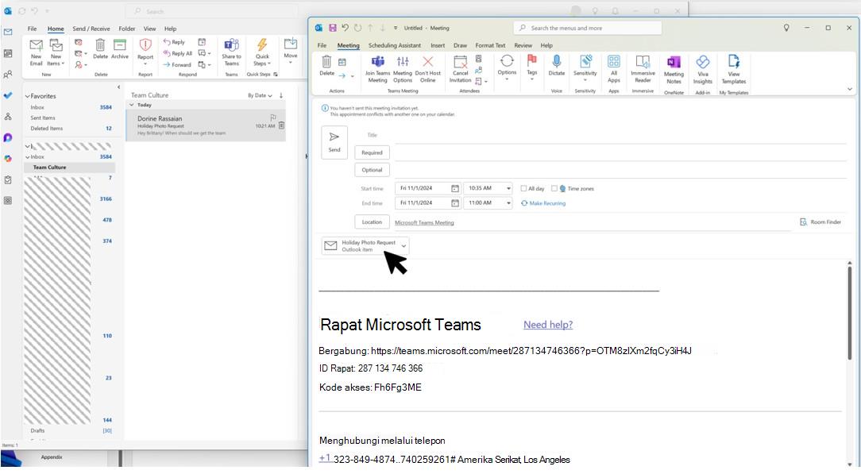Viewport: 861px width, 474px height.
Task: Open start date calendar picker
Action: 454,188
